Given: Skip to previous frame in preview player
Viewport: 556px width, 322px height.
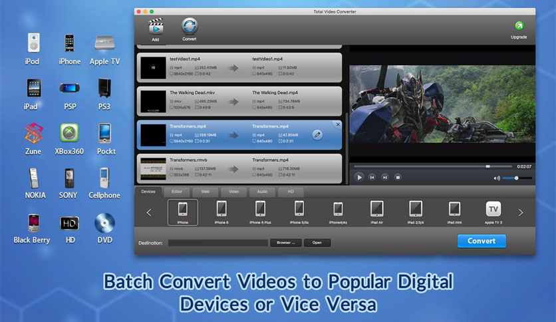Looking at the screenshot, I should pyautogui.click(x=372, y=178).
